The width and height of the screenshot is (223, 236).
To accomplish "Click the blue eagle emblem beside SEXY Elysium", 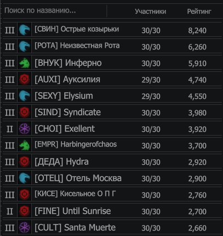I will tap(25, 95).
